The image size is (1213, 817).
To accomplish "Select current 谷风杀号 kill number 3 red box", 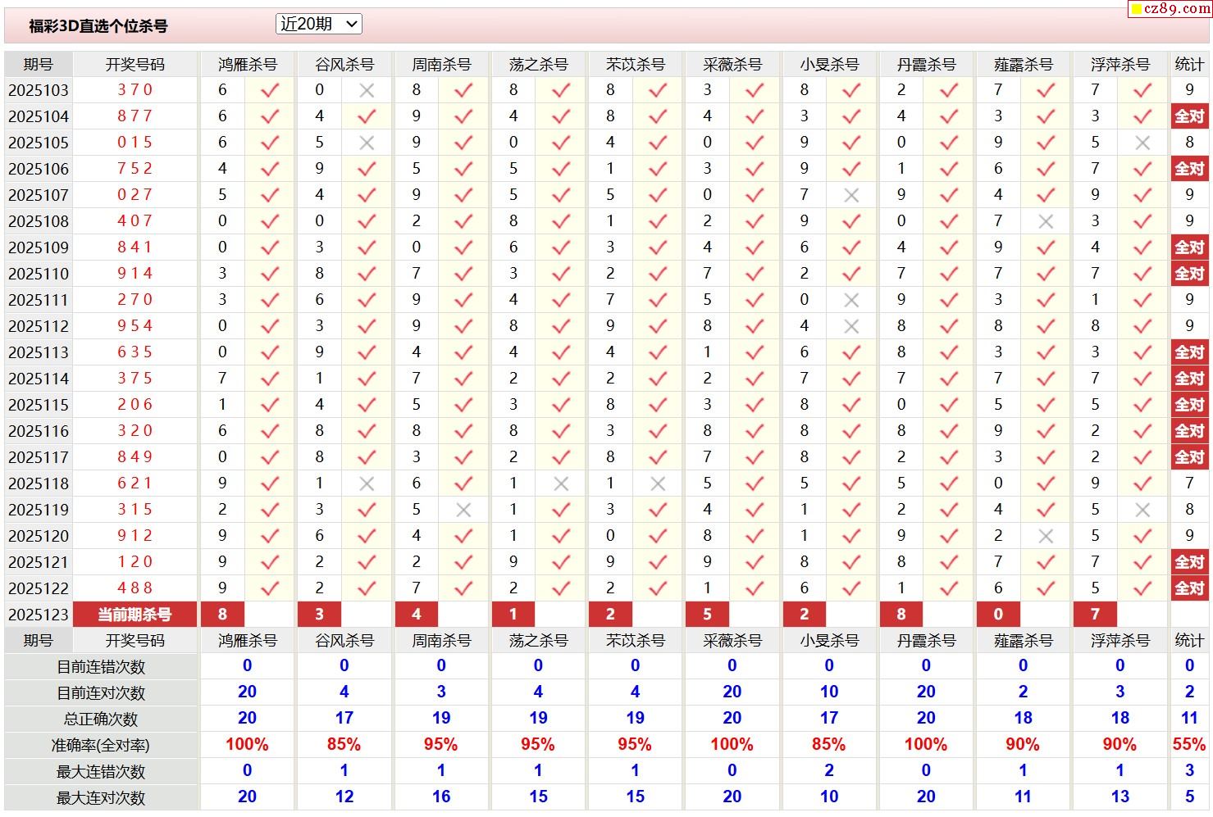I will coord(319,615).
